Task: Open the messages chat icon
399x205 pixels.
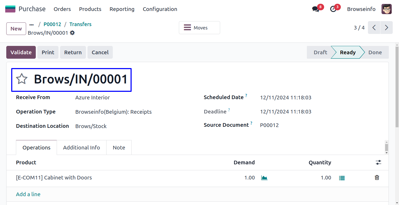Action: pos(316,9)
